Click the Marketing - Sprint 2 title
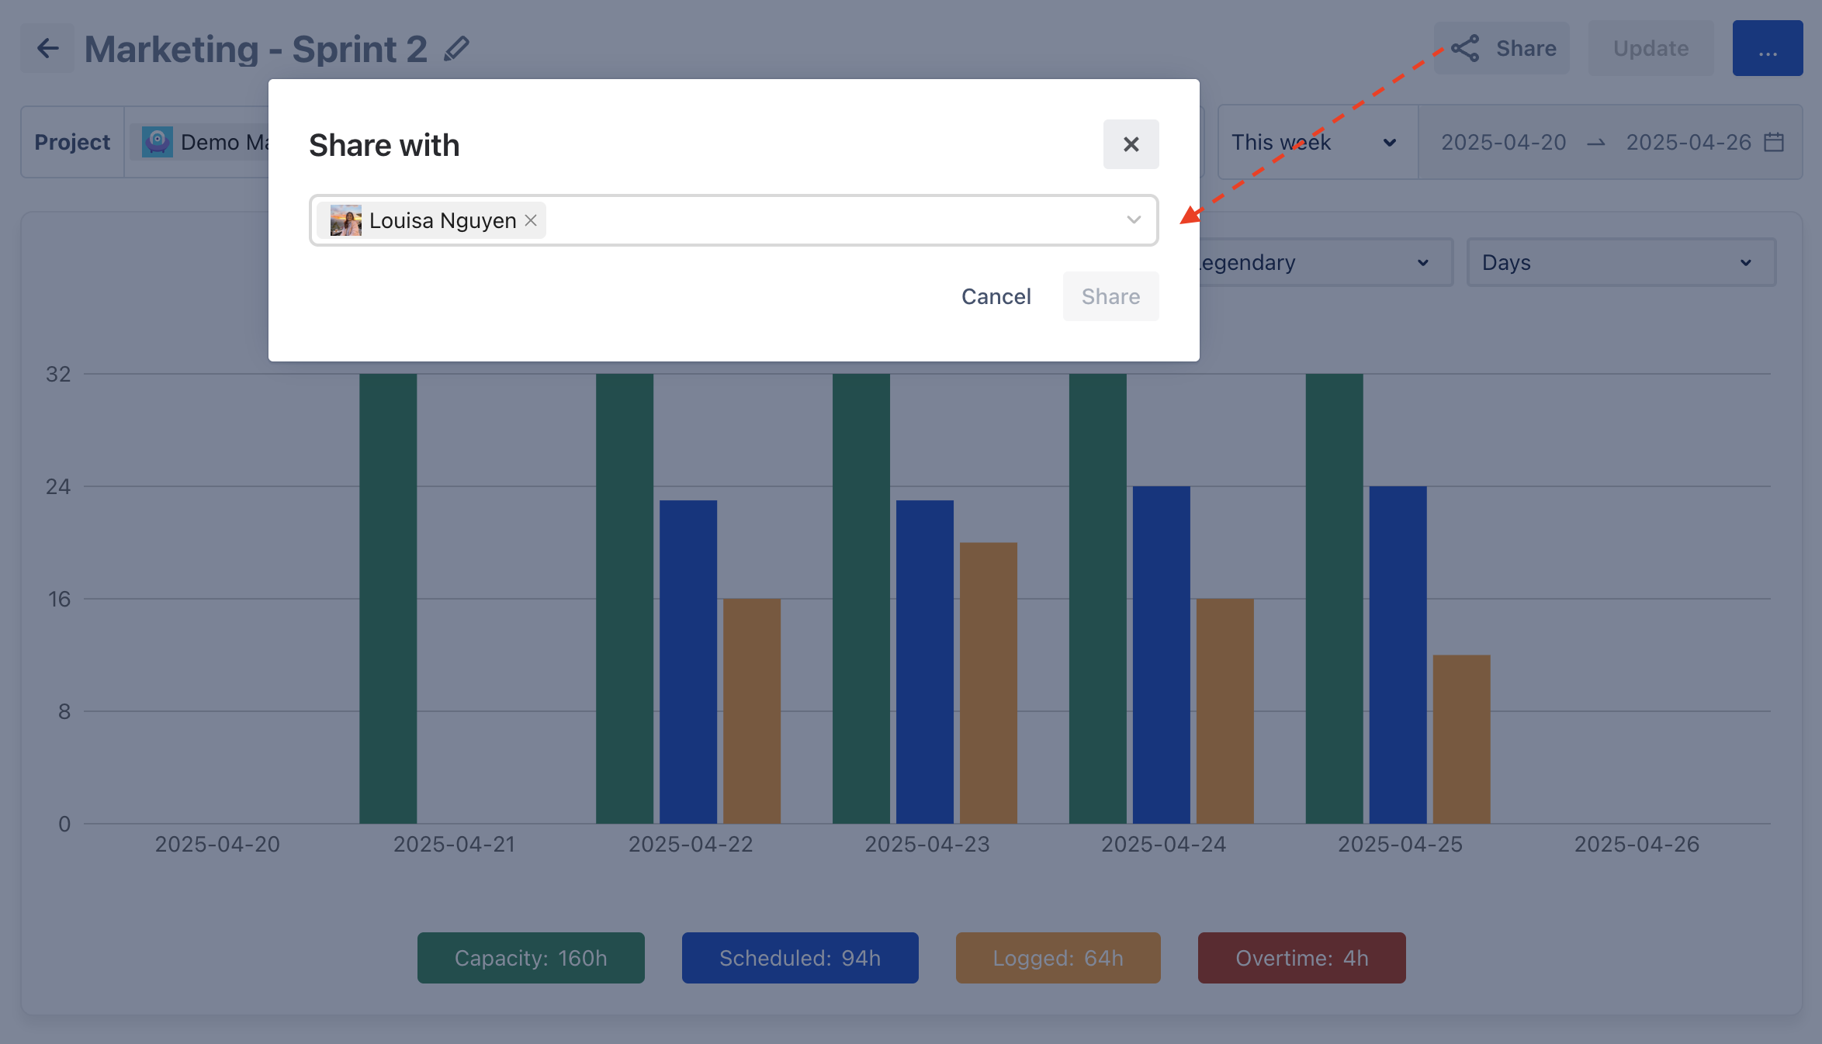This screenshot has height=1044, width=1822. [x=255, y=49]
